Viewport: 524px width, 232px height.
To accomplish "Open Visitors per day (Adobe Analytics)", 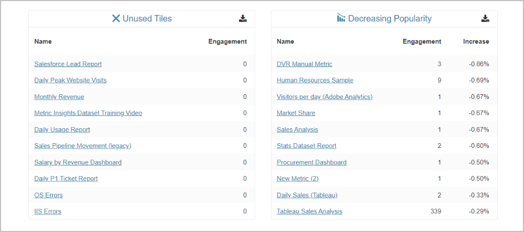I will [x=324, y=97].
